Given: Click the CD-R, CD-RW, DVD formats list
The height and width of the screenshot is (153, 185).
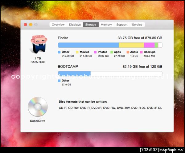Looking at the screenshot, I should (110, 108).
